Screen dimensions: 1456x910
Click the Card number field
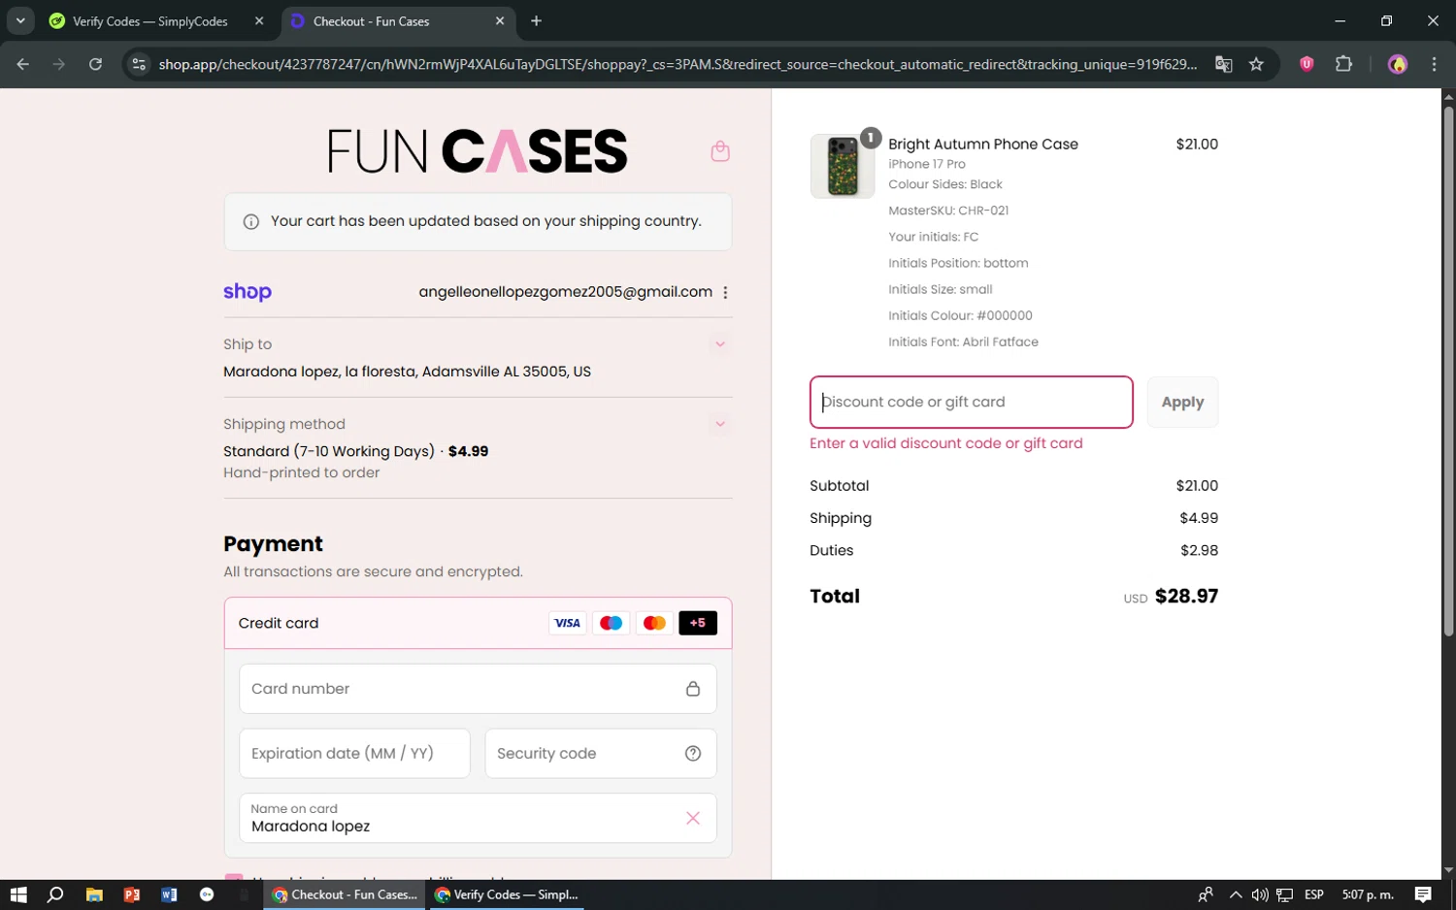[x=478, y=689]
